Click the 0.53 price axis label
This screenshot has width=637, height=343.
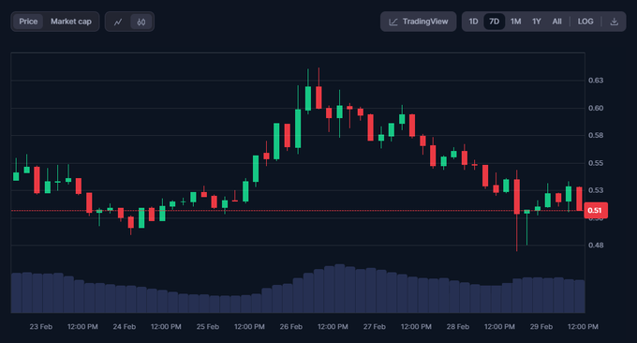pos(596,190)
